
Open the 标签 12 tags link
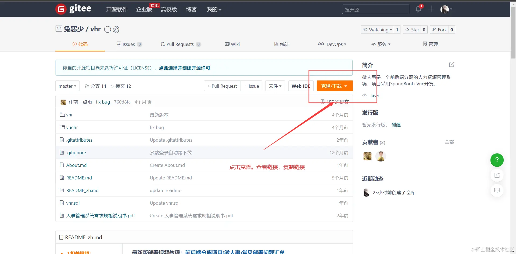(120, 86)
